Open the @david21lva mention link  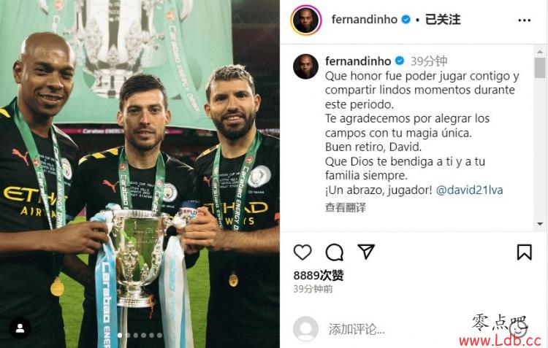[469, 190]
